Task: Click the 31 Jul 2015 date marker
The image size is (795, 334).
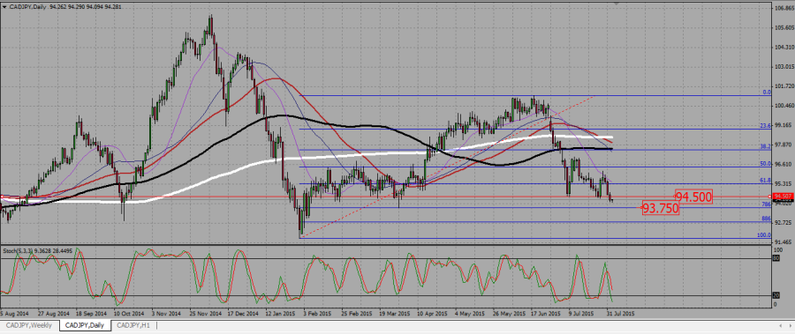Action: [x=619, y=313]
